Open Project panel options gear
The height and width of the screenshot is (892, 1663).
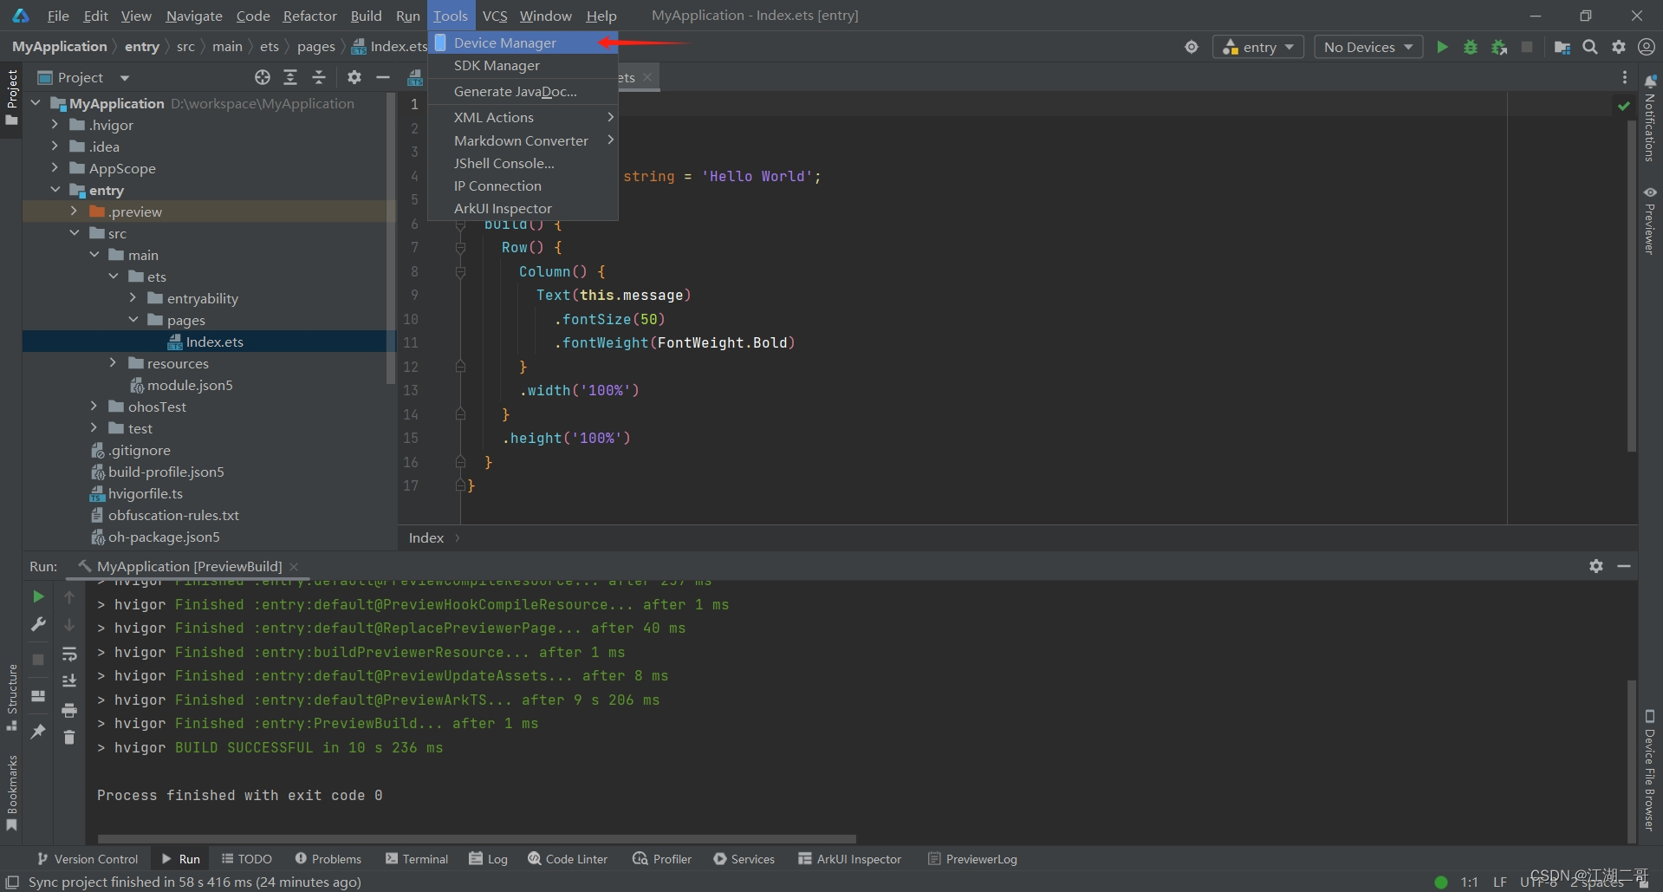coord(354,78)
